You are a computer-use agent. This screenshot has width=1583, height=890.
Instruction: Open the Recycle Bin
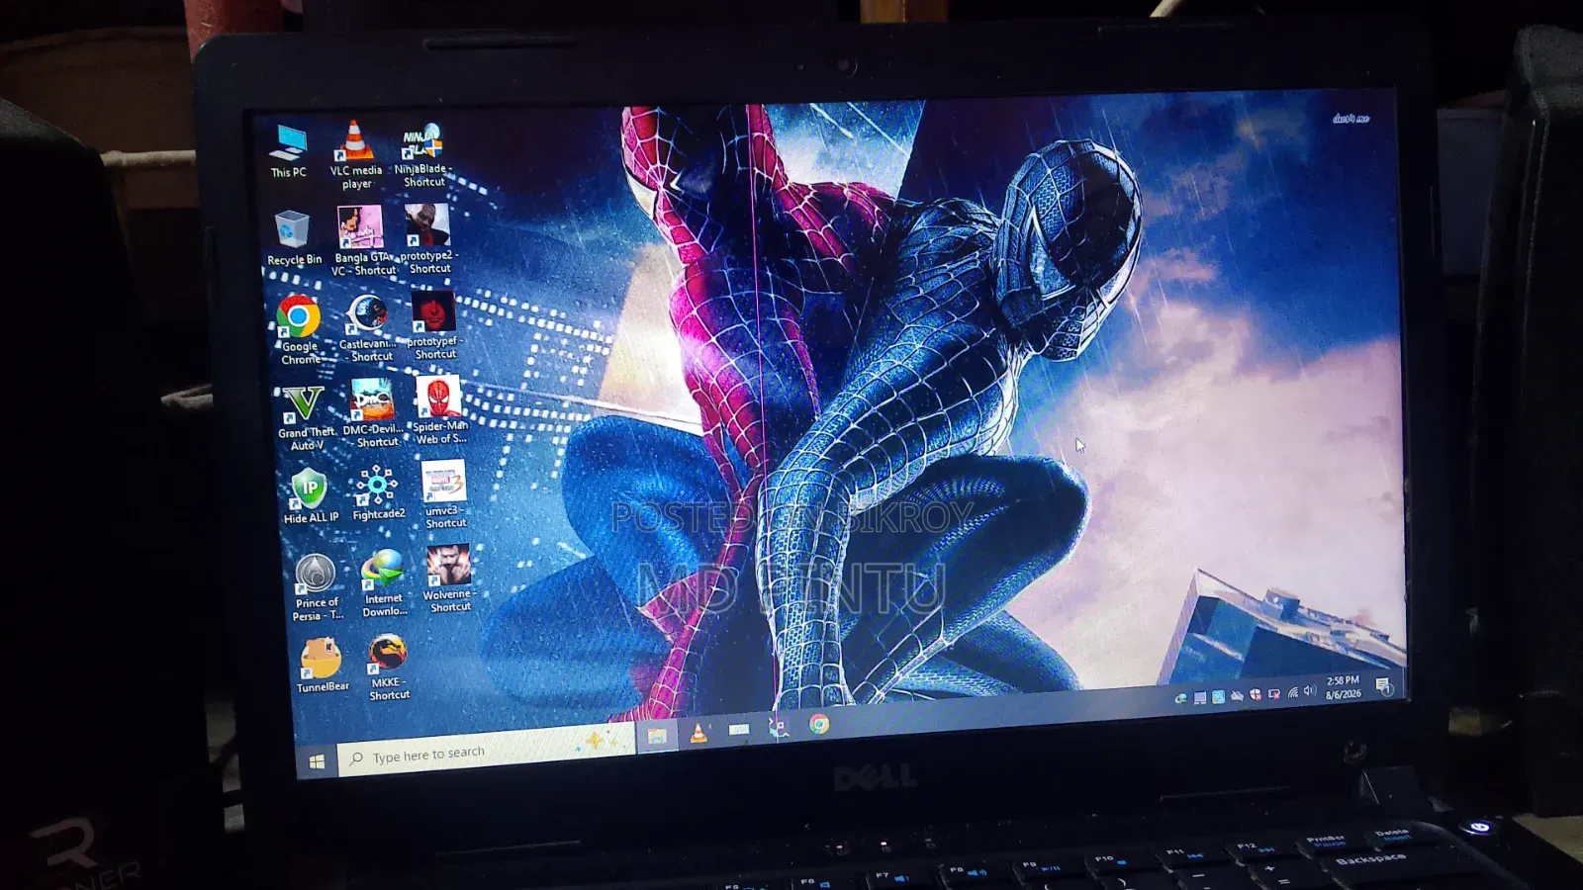[x=294, y=238]
